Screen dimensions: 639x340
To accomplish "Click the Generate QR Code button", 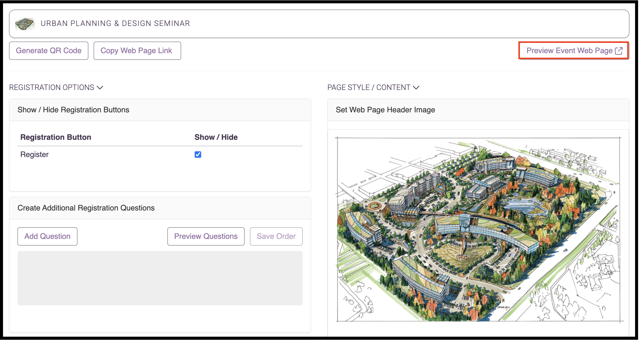I will (49, 51).
